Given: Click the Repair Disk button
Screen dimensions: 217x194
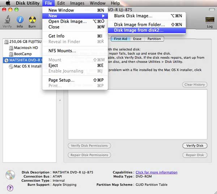Looking at the screenshot, I should coord(195,155).
